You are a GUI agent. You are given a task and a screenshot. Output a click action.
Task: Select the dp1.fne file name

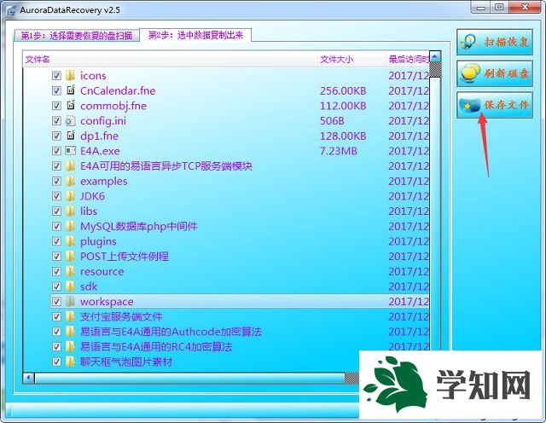(99, 136)
